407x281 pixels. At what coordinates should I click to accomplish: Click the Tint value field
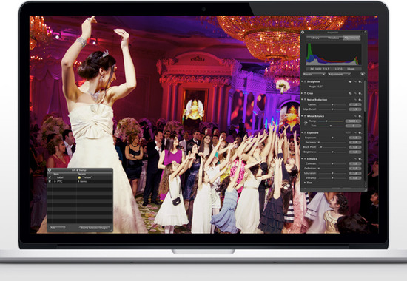point(354,126)
